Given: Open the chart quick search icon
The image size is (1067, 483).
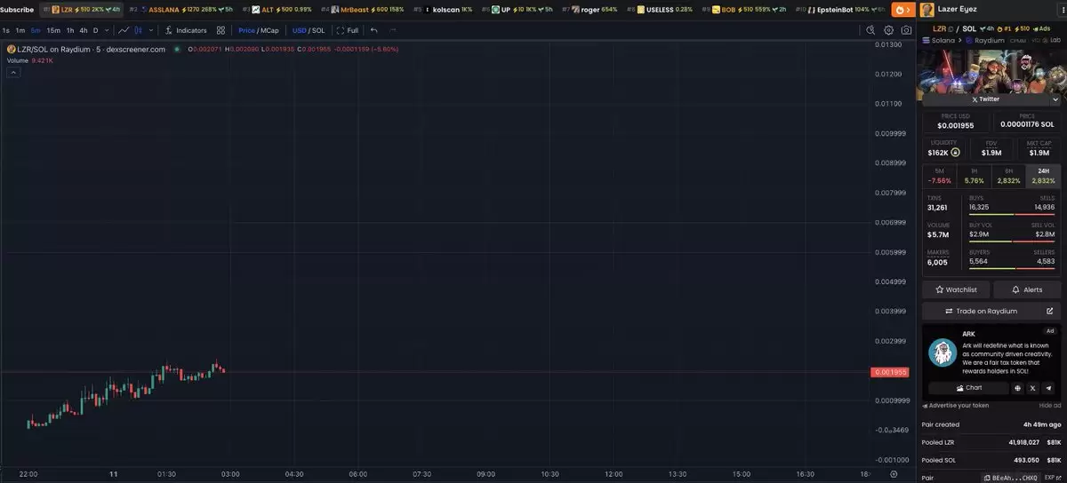Looking at the screenshot, I should coord(871,30).
